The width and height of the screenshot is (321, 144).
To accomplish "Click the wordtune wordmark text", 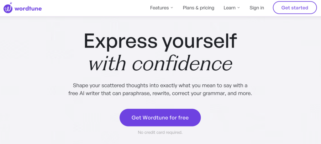I will tap(28, 8).
